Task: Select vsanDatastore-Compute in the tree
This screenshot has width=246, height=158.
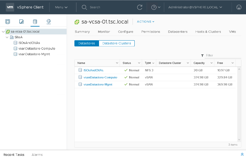Action: coord(37,49)
